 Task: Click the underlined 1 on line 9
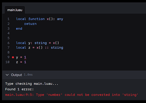[x=25, y=57]
